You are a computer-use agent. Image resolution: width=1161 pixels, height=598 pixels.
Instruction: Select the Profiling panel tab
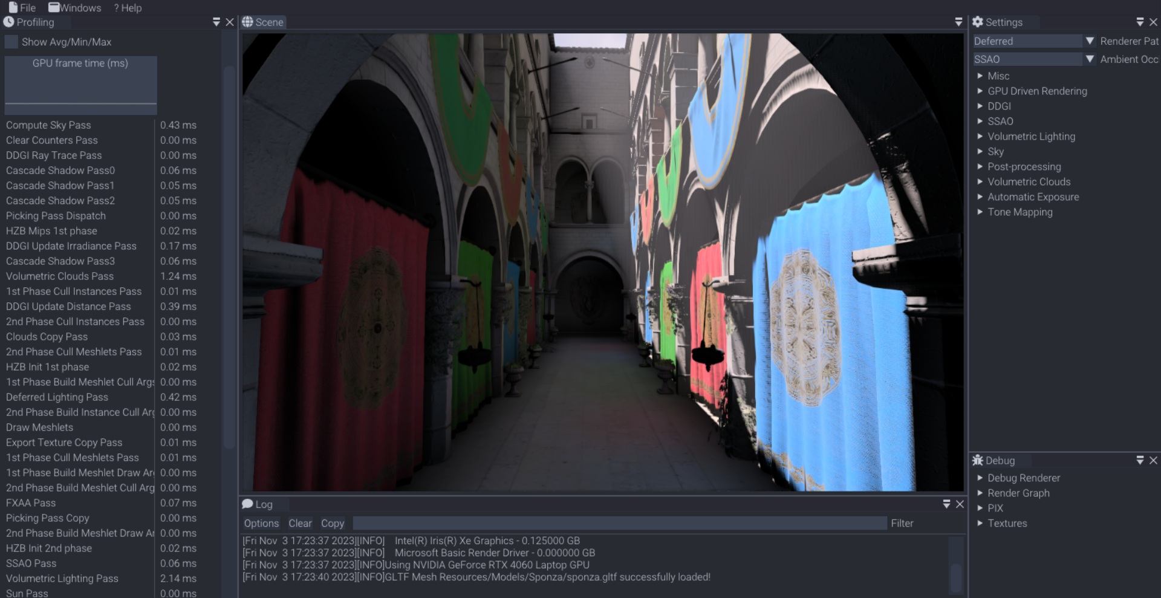coord(35,22)
